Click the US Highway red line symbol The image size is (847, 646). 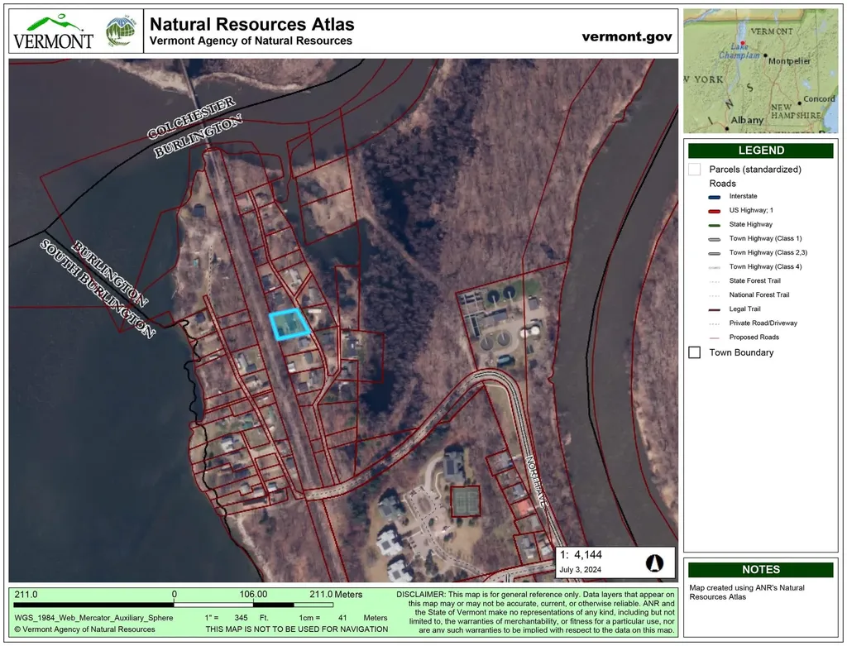click(x=713, y=211)
